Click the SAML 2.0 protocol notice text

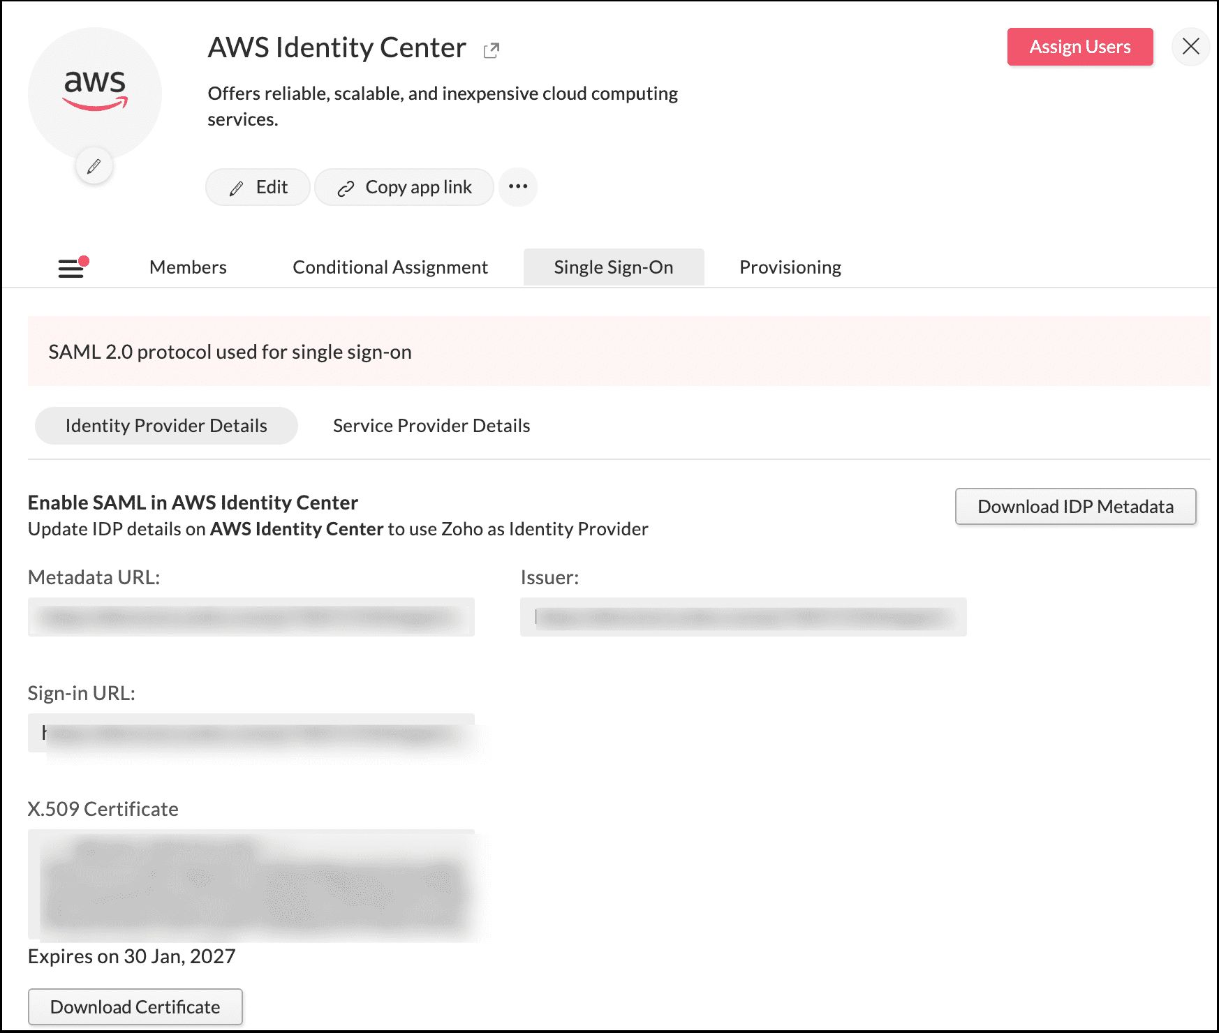(x=230, y=352)
